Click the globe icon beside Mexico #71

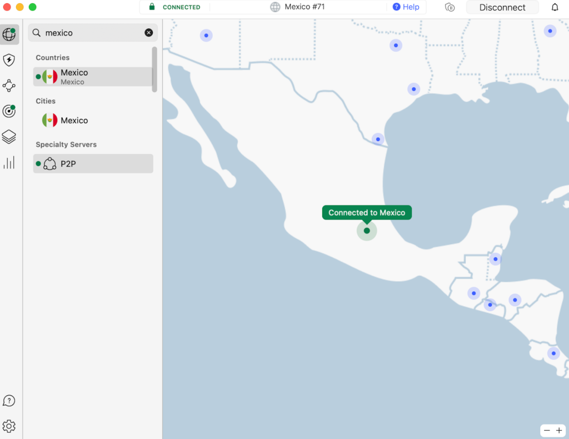[x=275, y=7]
